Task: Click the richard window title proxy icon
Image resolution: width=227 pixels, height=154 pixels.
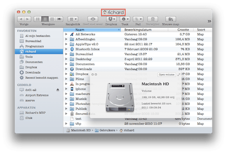Action: pos(105,12)
